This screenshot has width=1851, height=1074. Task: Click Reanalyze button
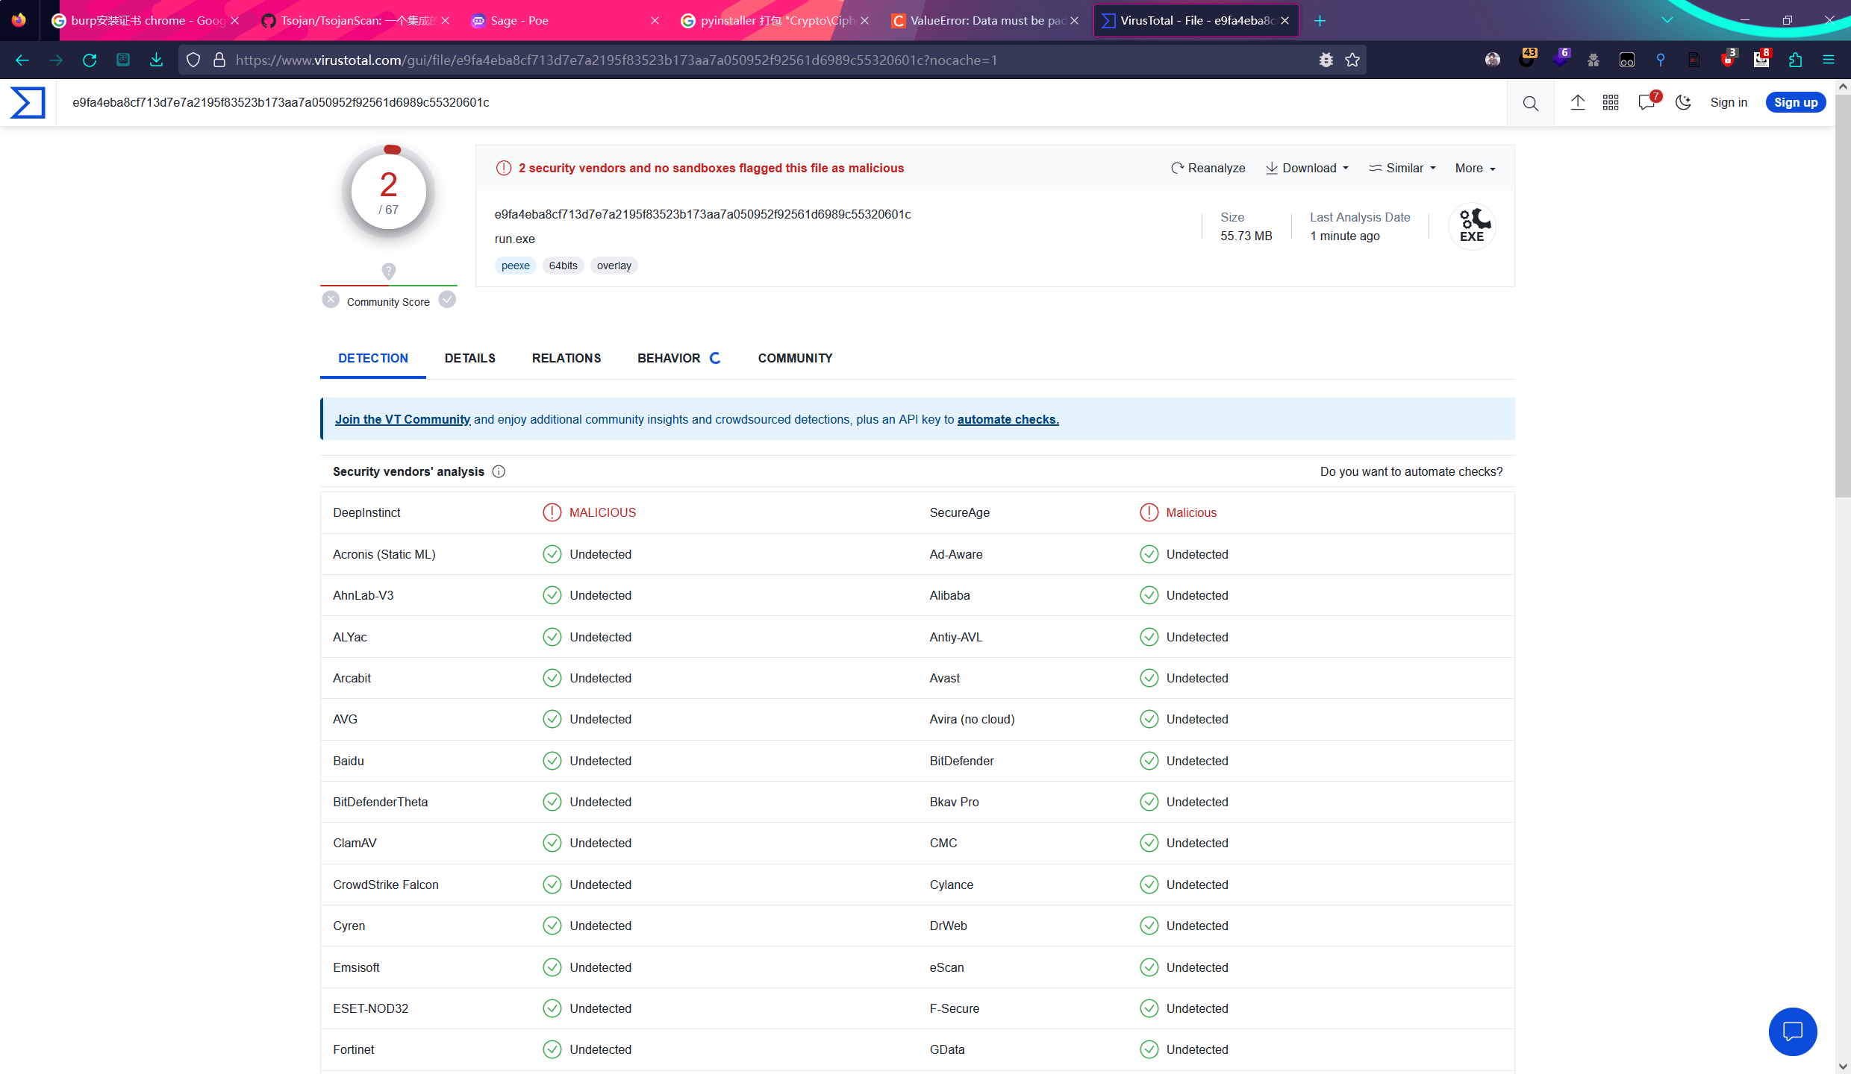1208,169
